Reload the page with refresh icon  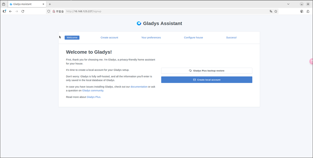tap(23, 11)
